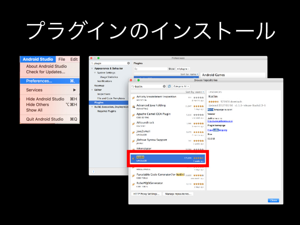300x225 pixels.
Task: Select RoboPOJOGenerator plugin row
Action: [168, 185]
